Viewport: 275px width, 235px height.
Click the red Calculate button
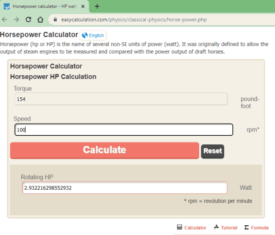pos(105,151)
